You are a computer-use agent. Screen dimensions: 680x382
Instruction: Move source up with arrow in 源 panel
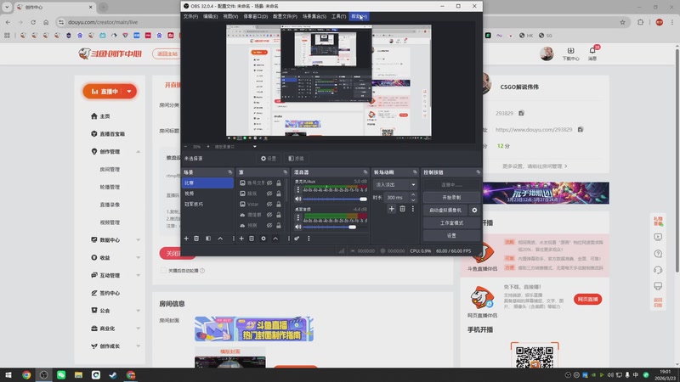(275, 239)
